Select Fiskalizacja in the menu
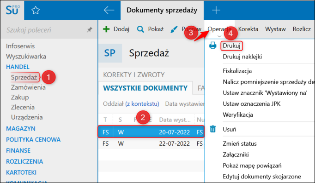 point(237,71)
